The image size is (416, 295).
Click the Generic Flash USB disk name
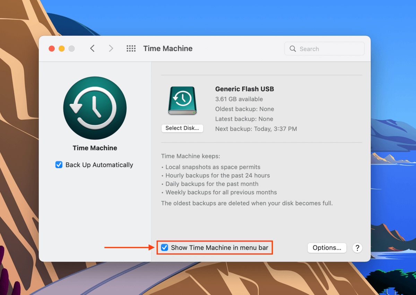tap(244, 89)
